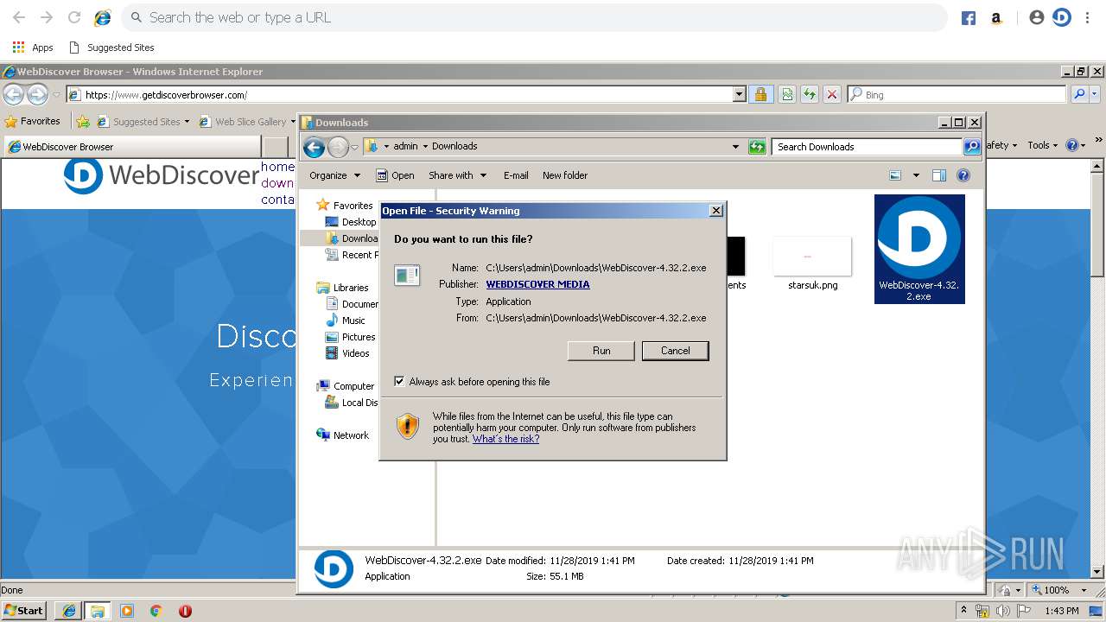Toggle 'Always ask before opening this file' checkbox
This screenshot has width=1106, height=622.
[399, 381]
